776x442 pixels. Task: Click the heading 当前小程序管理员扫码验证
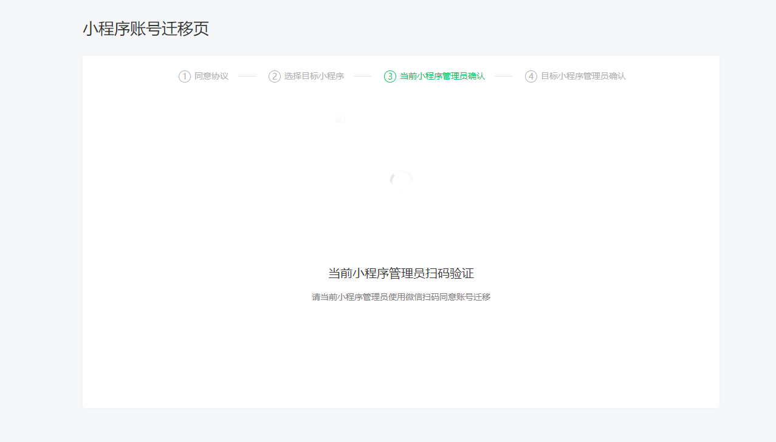click(x=401, y=274)
